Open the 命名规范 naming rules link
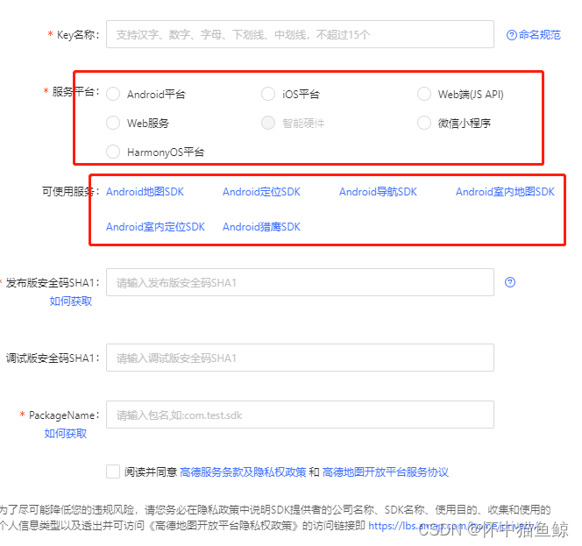The height and width of the screenshot is (546, 582). pos(534,35)
